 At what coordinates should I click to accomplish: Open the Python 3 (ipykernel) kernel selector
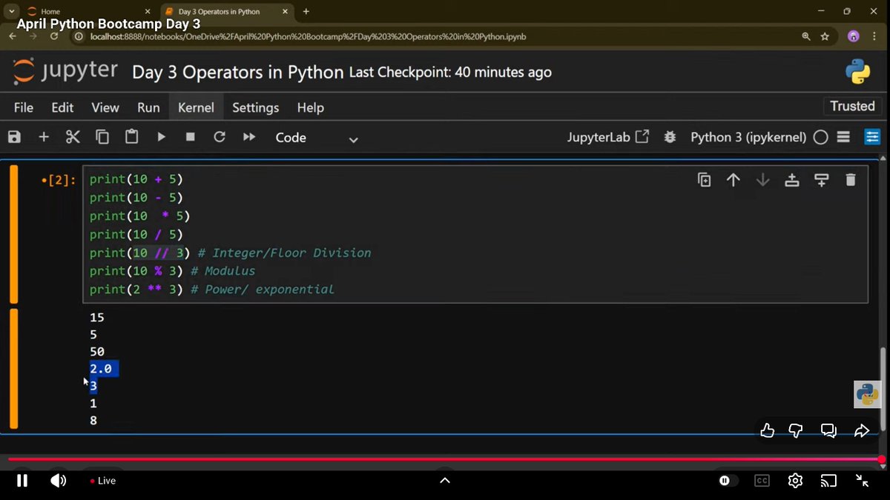[x=748, y=137]
